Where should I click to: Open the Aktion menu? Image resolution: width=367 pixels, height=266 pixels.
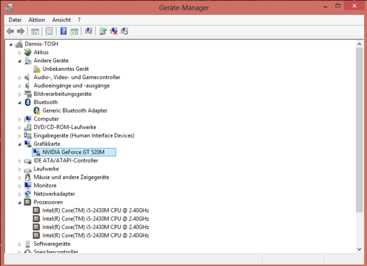pos(37,20)
